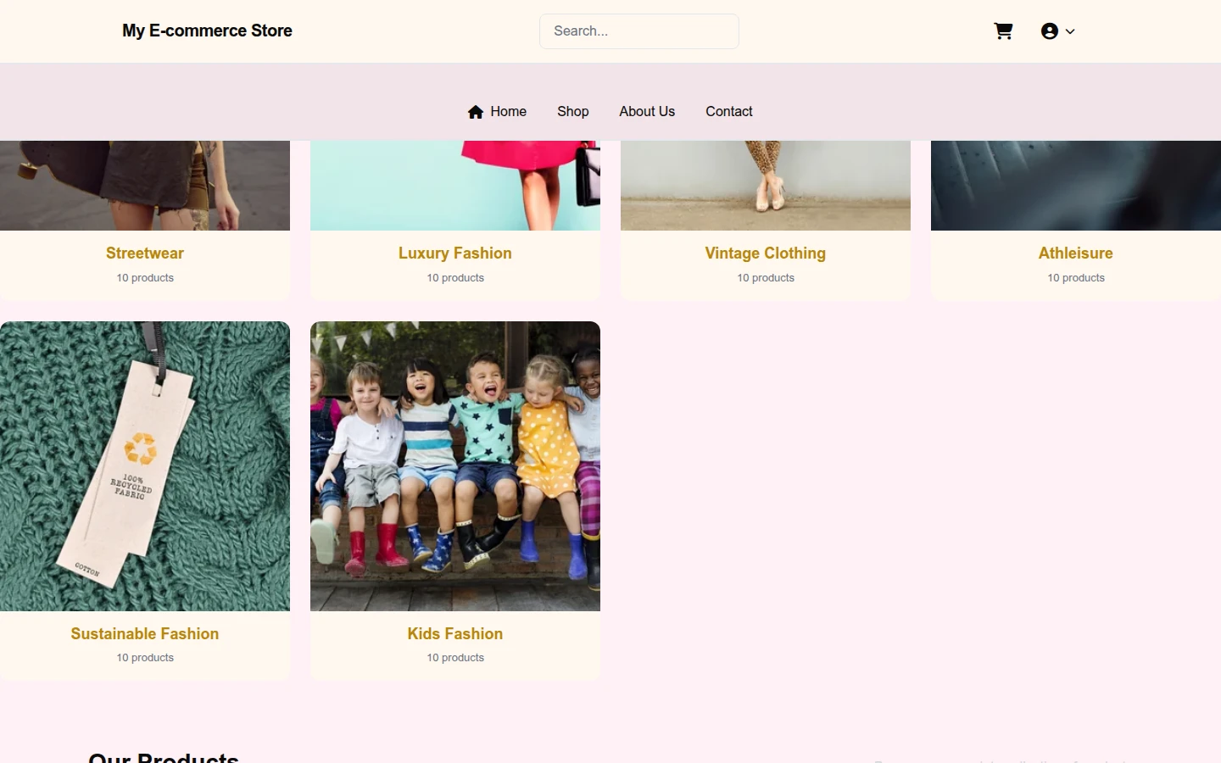
Task: Focus the Search input field
Action: [x=639, y=31]
